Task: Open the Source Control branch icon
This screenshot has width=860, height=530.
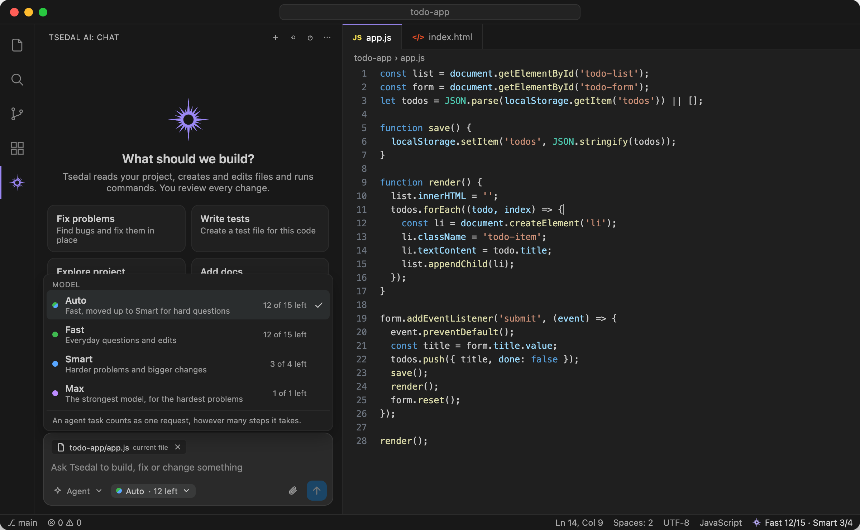Action: tap(17, 114)
